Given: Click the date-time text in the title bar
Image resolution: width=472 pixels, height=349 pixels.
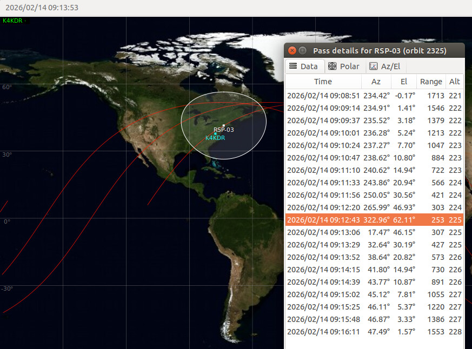Looking at the screenshot, I should [x=42, y=8].
